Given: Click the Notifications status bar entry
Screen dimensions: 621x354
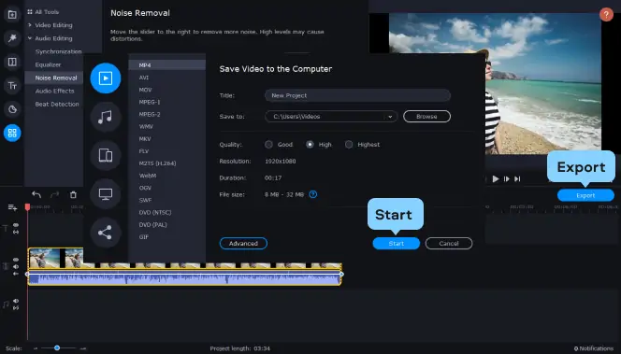Looking at the screenshot, I should tap(594, 348).
